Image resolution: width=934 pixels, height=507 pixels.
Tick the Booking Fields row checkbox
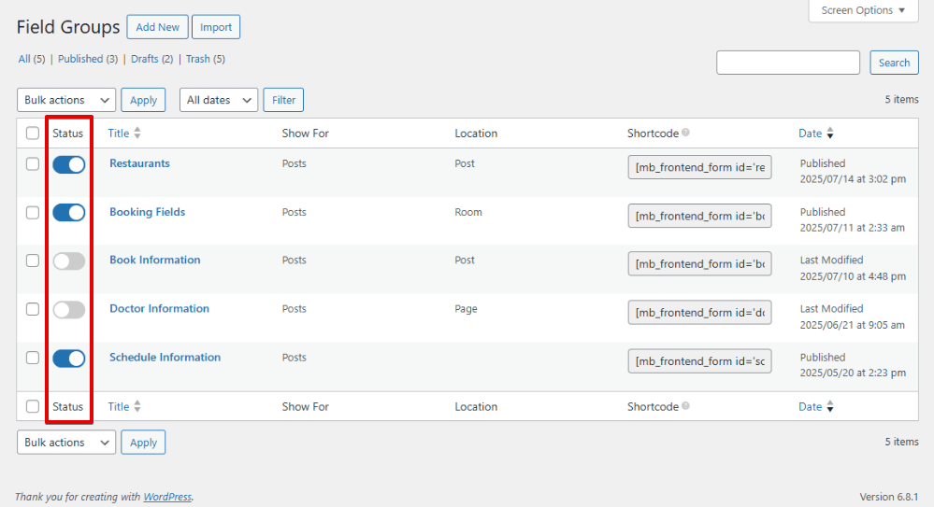[33, 213]
